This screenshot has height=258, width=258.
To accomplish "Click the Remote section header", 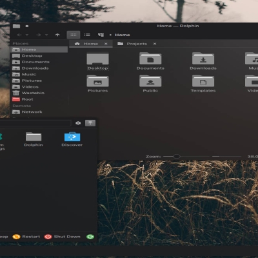I will click(22, 106).
